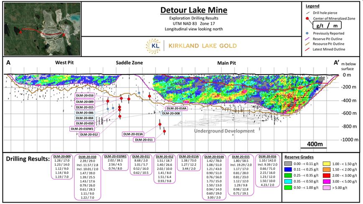Click the red 2.00 - < 3.00 g/t swatch
Image resolution: width=363 pixels, height=204 pixels.
click(x=327, y=176)
